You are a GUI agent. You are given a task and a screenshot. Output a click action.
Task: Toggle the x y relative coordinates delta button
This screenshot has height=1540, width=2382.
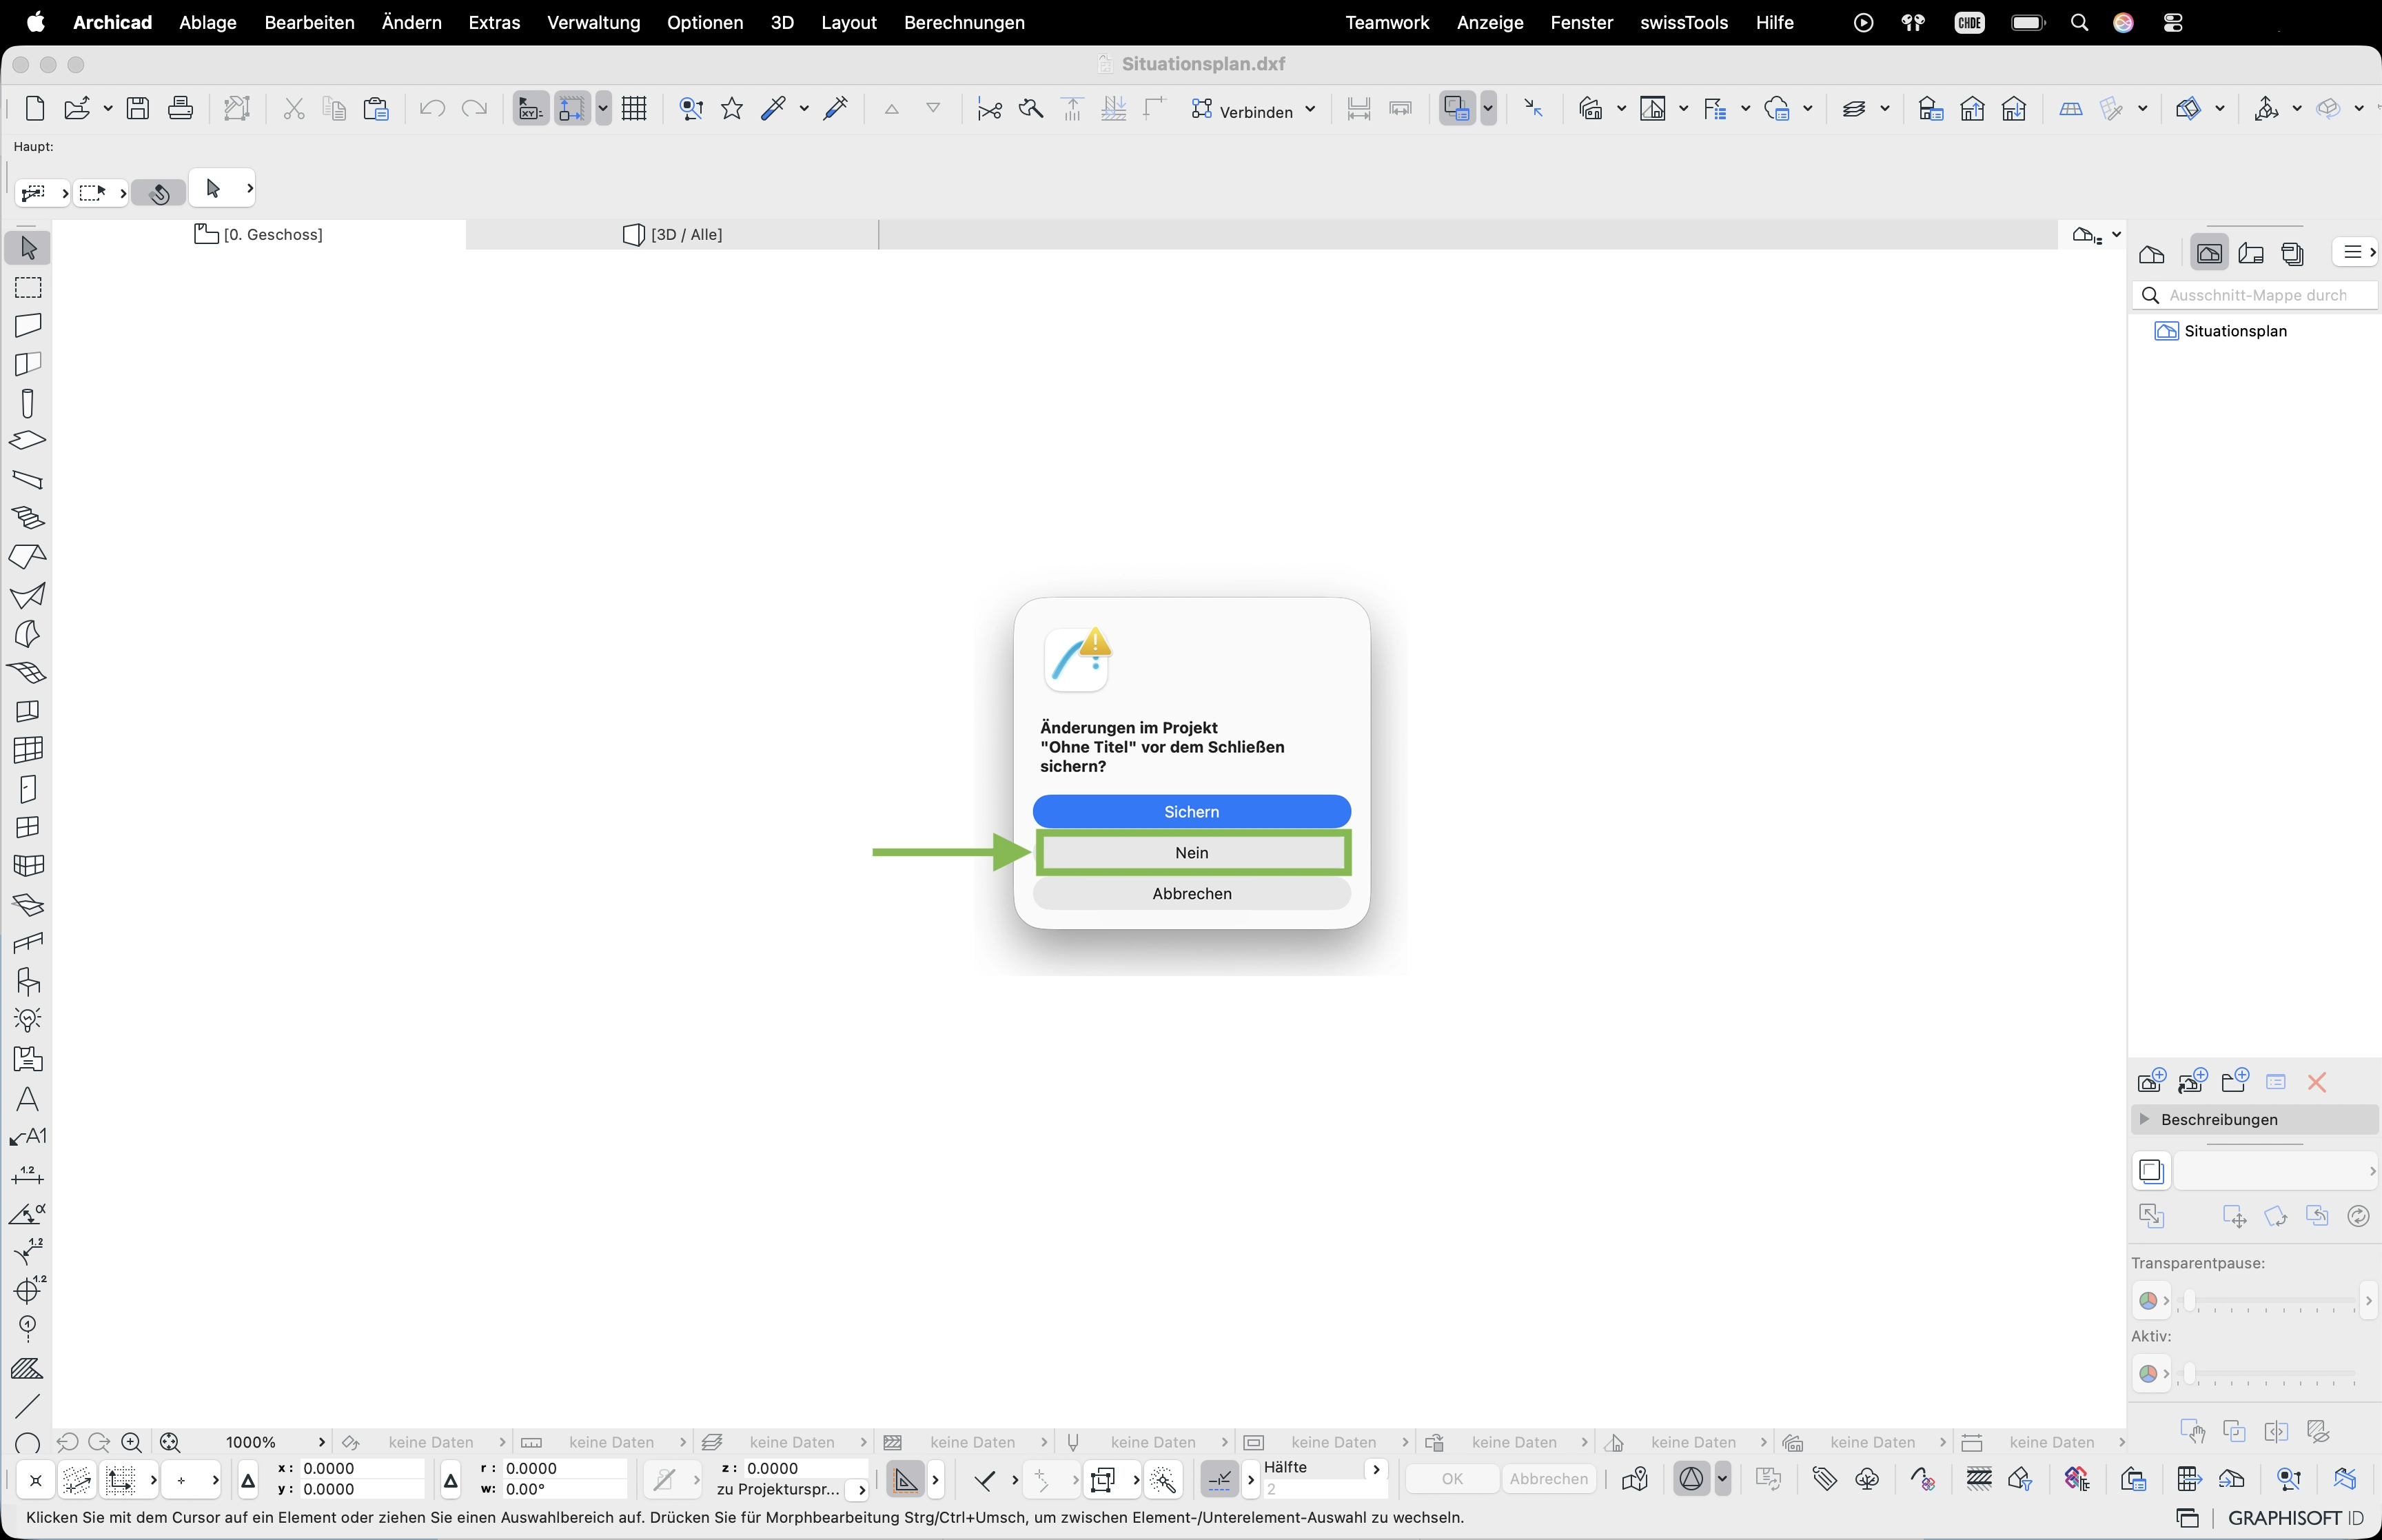[249, 1479]
